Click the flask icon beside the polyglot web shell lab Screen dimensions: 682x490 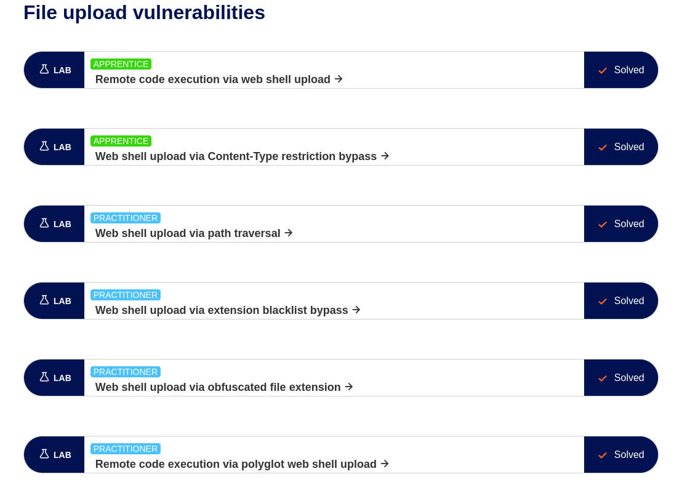pos(44,454)
